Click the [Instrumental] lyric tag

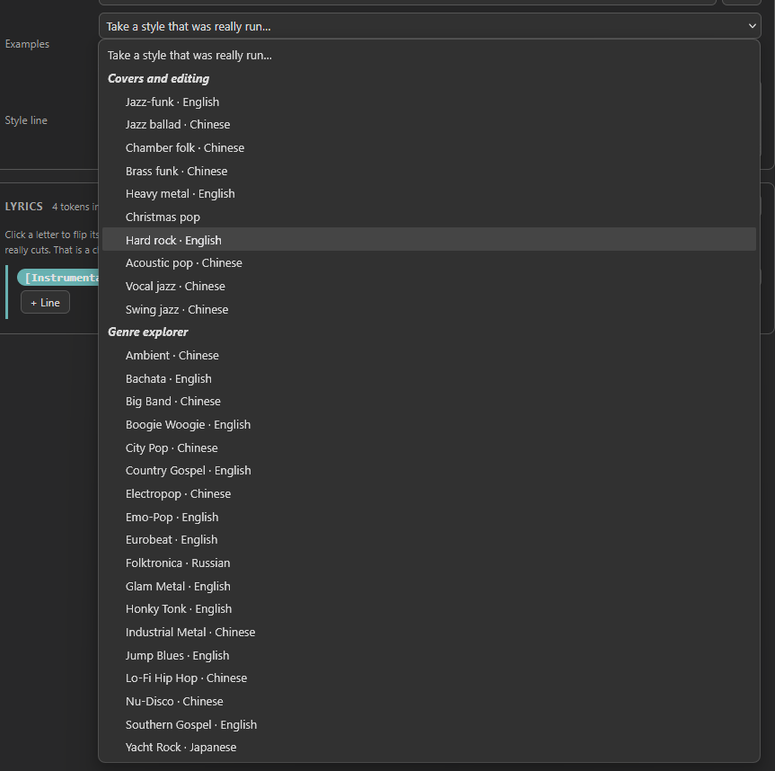tap(58, 278)
